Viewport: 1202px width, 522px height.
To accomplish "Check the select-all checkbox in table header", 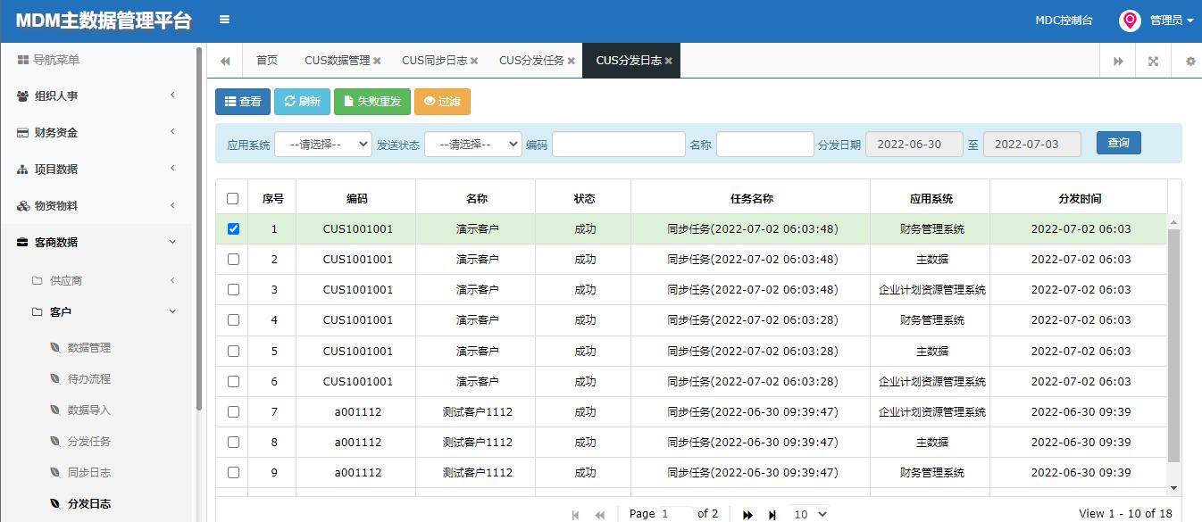I will click(233, 196).
